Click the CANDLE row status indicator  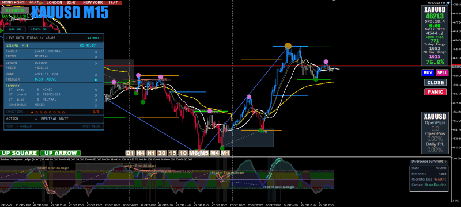(x=96, y=52)
